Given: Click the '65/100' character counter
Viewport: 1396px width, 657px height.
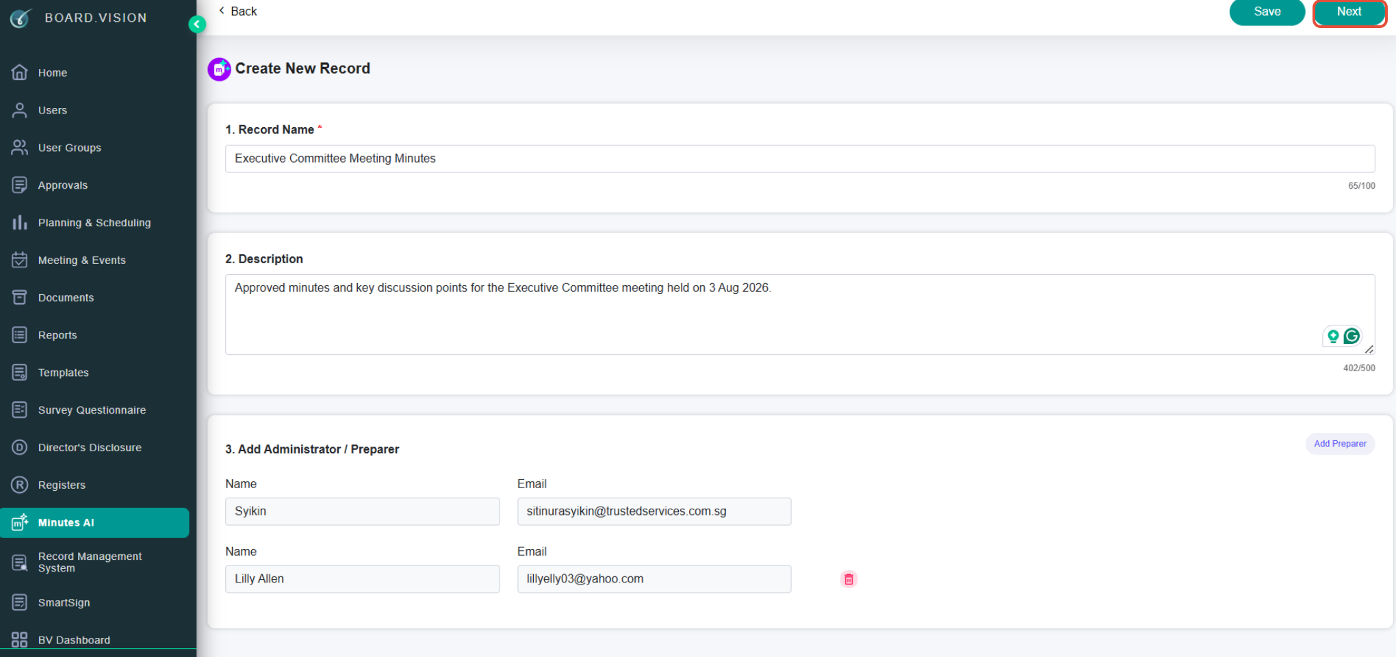Looking at the screenshot, I should [x=1361, y=186].
